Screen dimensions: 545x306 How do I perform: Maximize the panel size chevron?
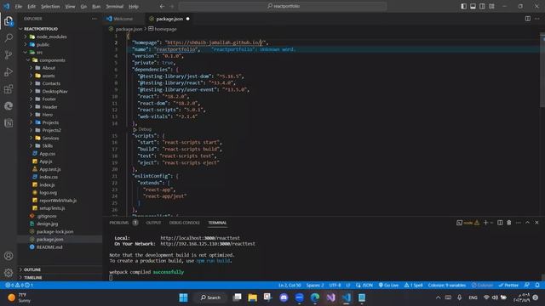pos(527,223)
